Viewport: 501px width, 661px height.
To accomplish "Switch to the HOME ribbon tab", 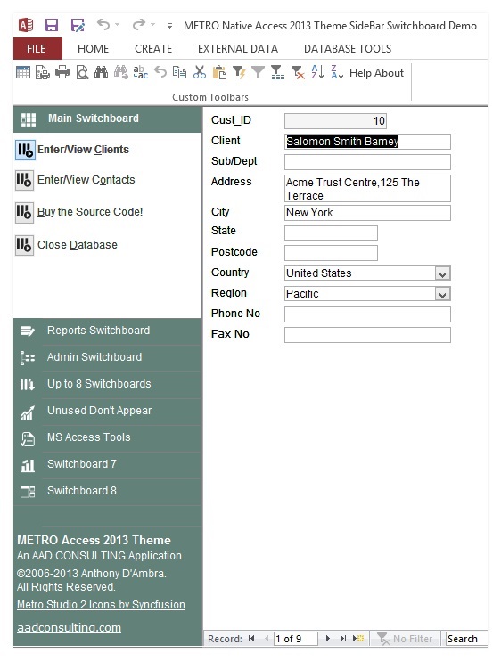I will [x=94, y=49].
